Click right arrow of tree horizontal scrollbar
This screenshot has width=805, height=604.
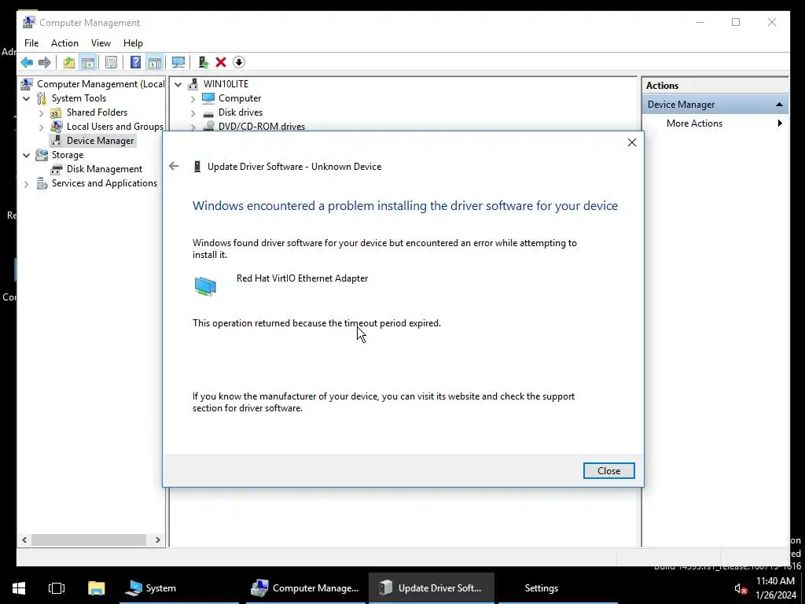click(x=157, y=540)
